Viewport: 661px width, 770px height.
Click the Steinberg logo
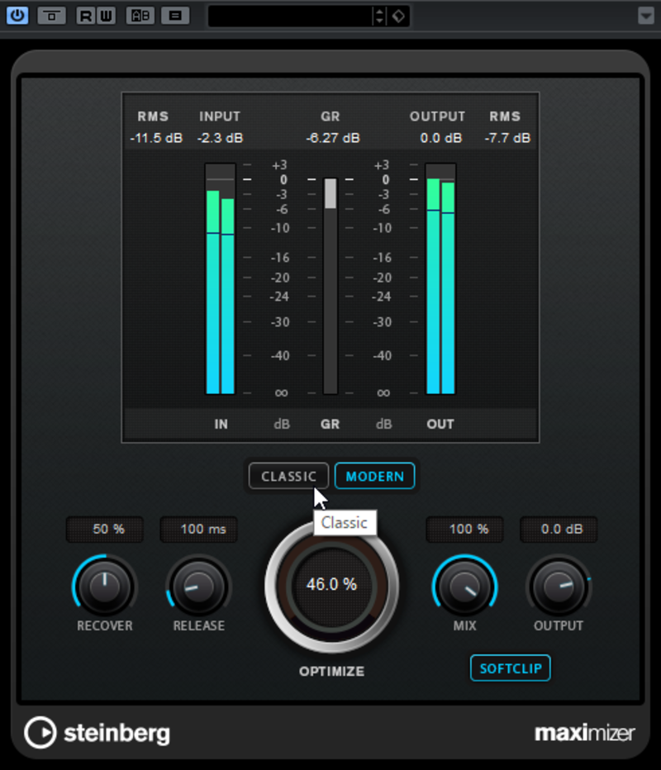point(97,733)
